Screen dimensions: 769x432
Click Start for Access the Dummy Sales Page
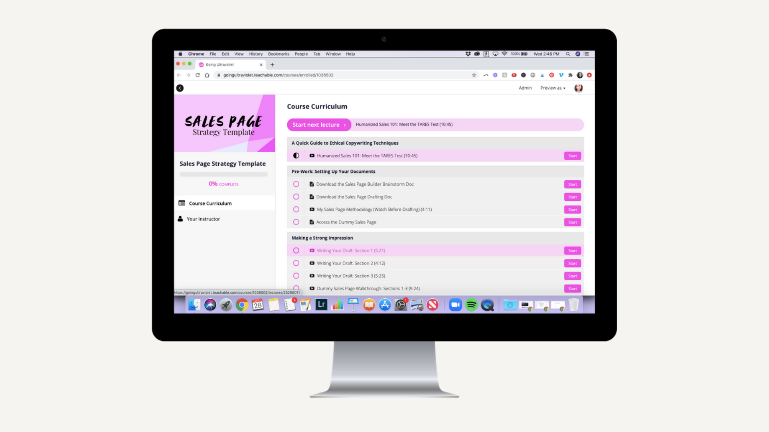coord(572,222)
